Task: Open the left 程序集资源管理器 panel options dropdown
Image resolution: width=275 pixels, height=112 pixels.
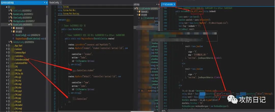Action: pyautogui.click(x=45, y=3)
